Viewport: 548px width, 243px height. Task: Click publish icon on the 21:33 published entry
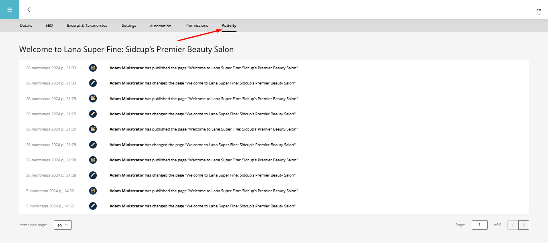tap(93, 68)
